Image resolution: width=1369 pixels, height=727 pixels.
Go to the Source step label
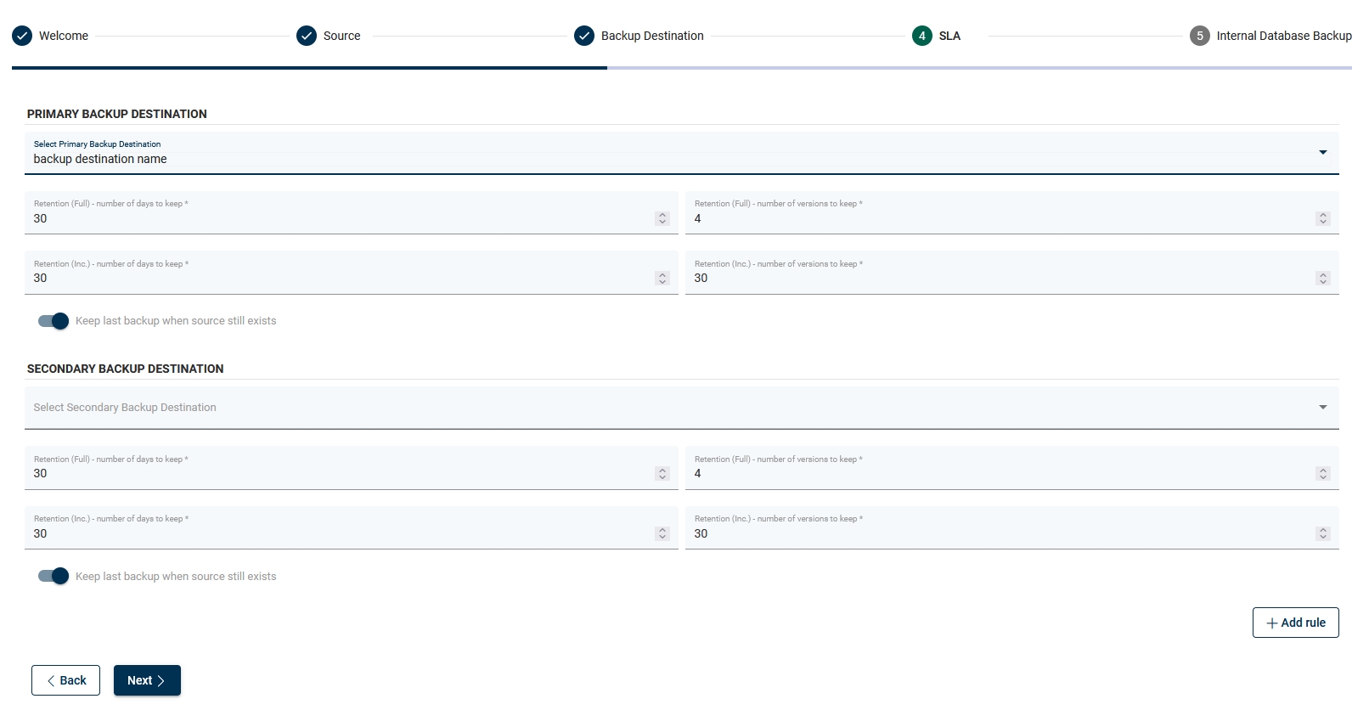point(341,36)
